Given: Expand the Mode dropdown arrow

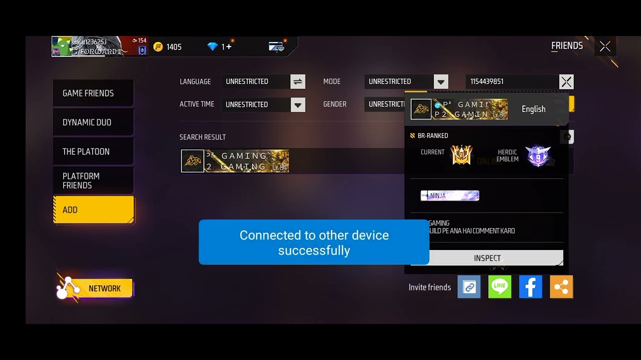Looking at the screenshot, I should point(441,81).
